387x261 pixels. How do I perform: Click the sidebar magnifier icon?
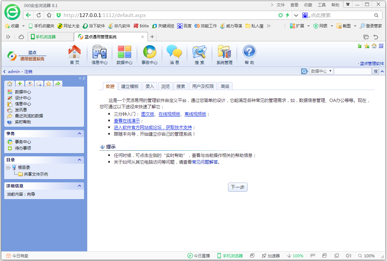39,84
